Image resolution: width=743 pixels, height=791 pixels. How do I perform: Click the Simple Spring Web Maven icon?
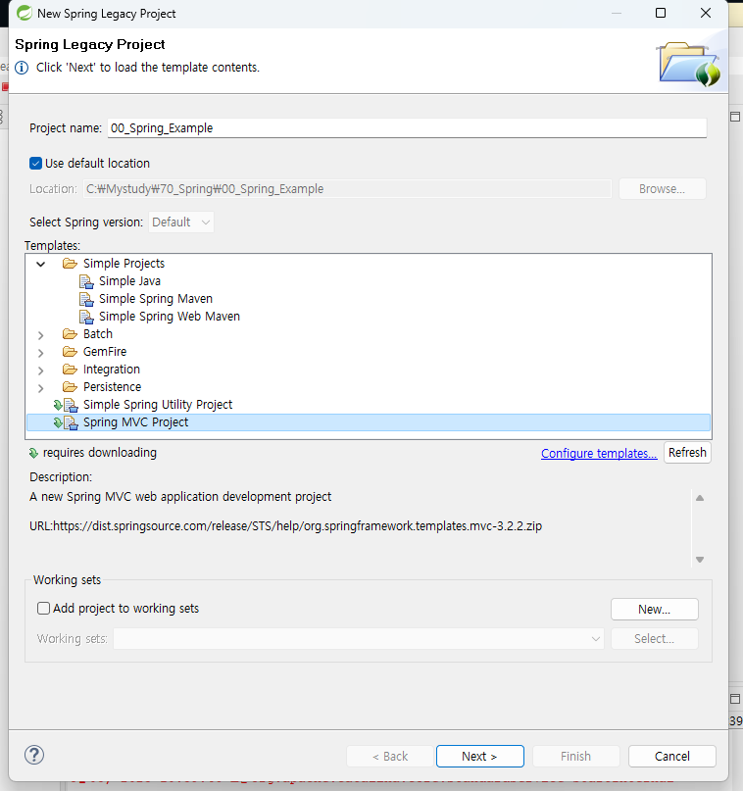coord(86,317)
